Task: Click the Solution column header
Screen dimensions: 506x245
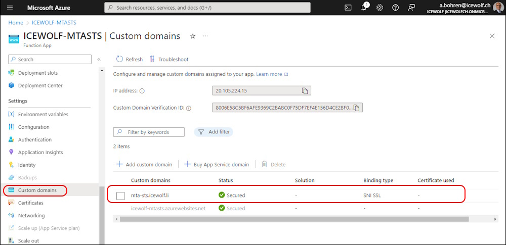Action: coord(305,180)
